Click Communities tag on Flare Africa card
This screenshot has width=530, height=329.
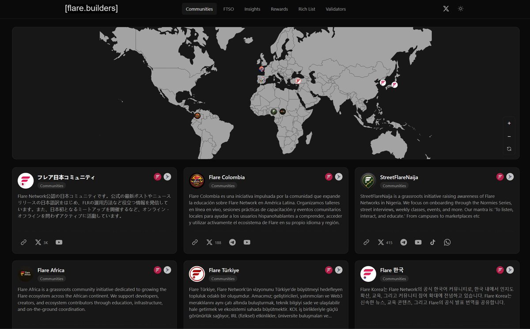(52, 279)
